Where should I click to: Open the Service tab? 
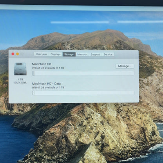pos(108,54)
